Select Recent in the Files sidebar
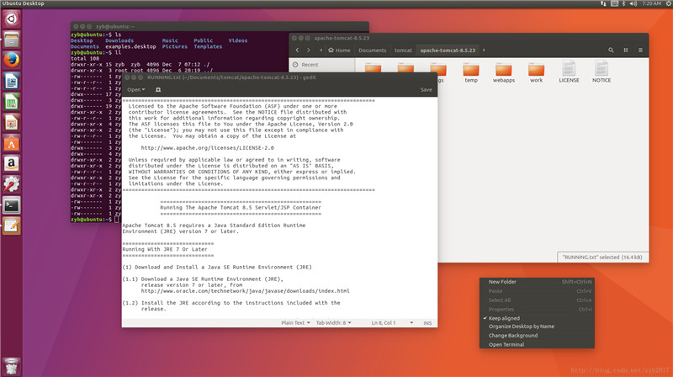 pos(310,64)
